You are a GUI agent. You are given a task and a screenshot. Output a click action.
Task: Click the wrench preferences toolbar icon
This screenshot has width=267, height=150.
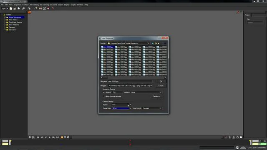tap(23, 8)
